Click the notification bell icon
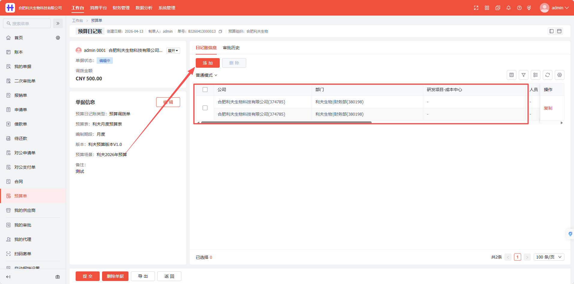Screen dimensions: 574x284 [x=508, y=8]
